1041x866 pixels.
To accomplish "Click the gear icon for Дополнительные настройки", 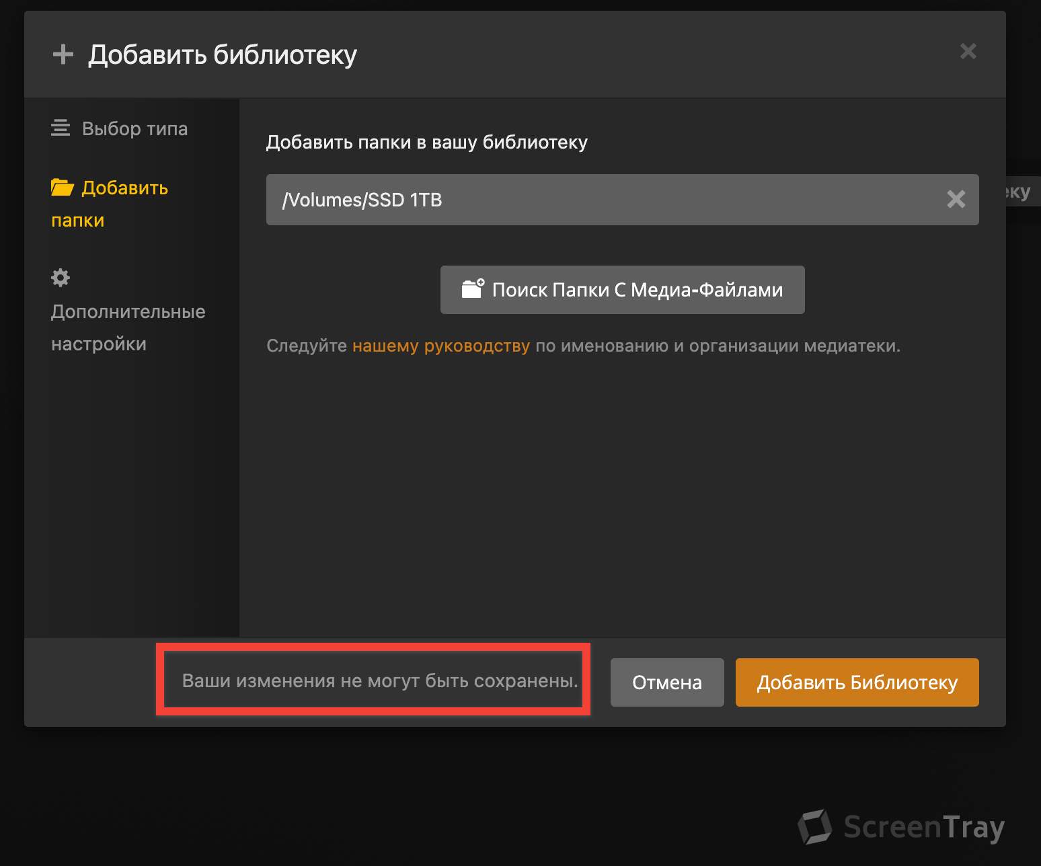I will coord(61,278).
